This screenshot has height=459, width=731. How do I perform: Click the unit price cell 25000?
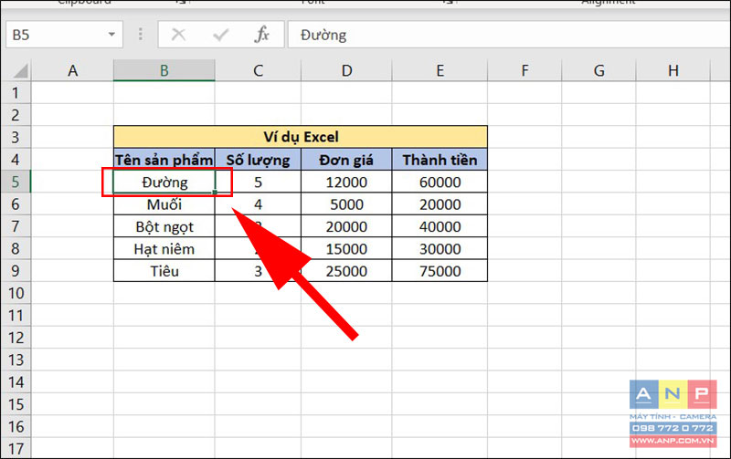pyautogui.click(x=346, y=270)
